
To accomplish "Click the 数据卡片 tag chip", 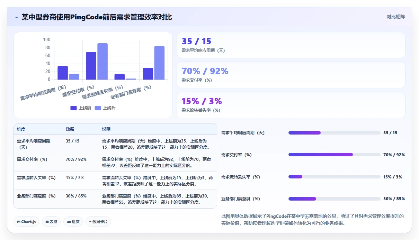I will point(98,222).
